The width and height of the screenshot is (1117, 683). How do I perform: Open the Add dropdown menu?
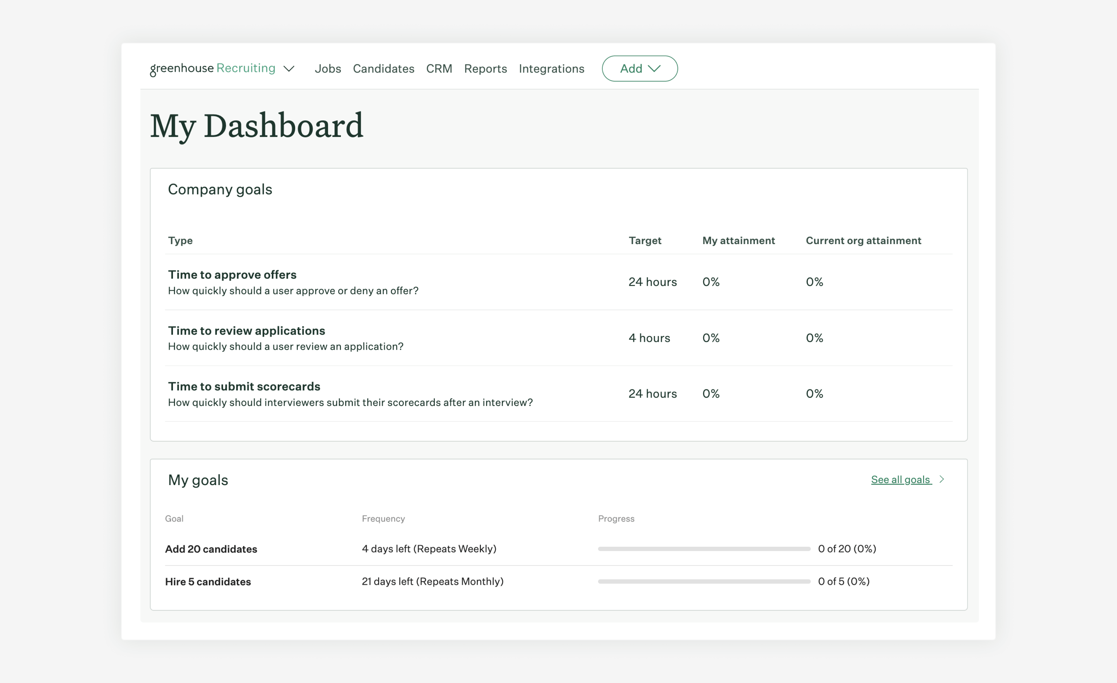point(640,68)
